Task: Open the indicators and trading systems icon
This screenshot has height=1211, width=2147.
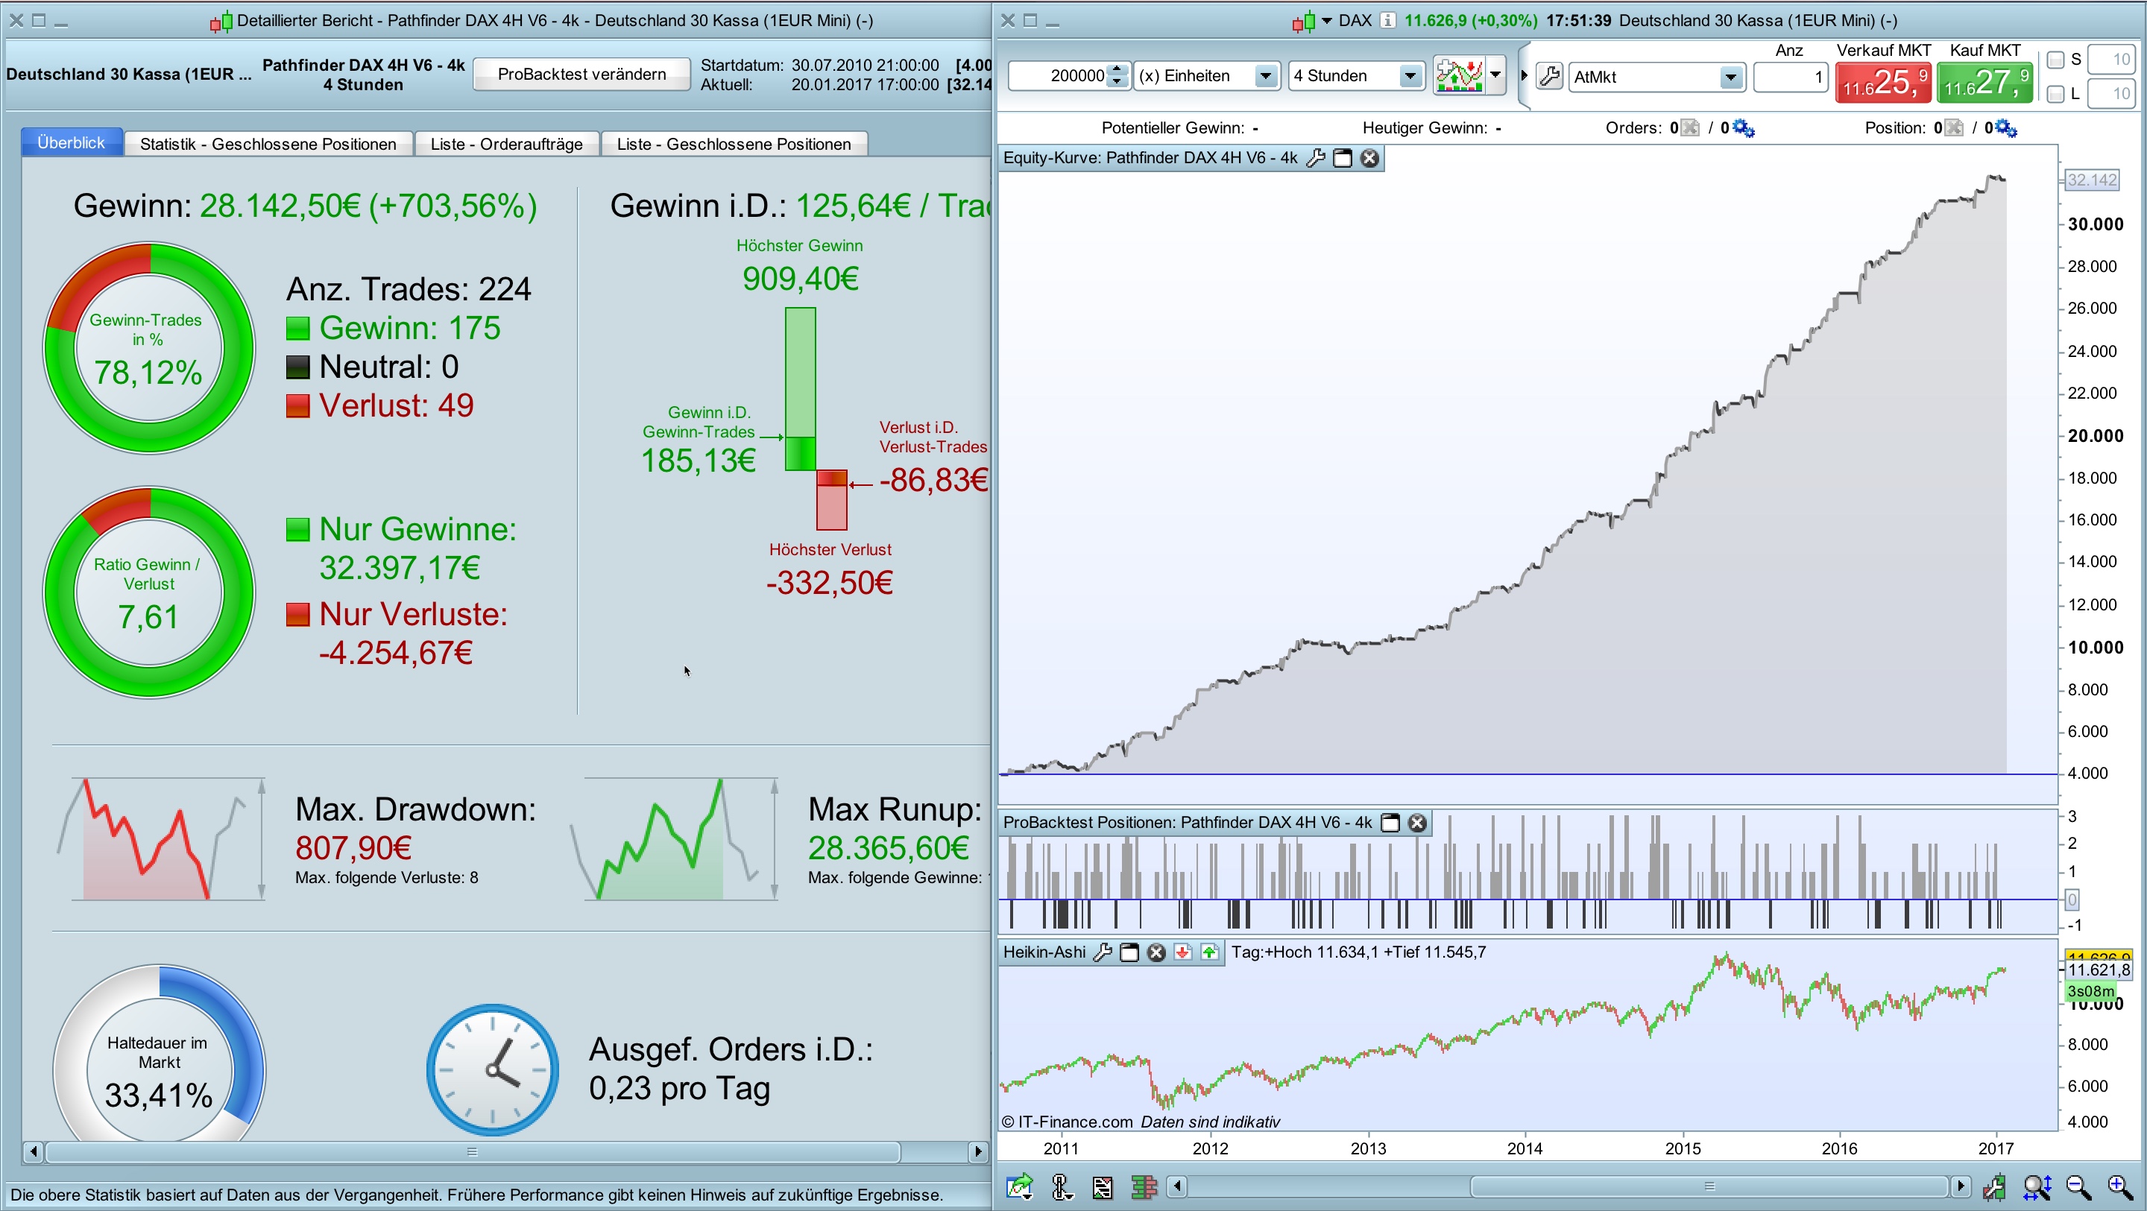Action: (1460, 76)
